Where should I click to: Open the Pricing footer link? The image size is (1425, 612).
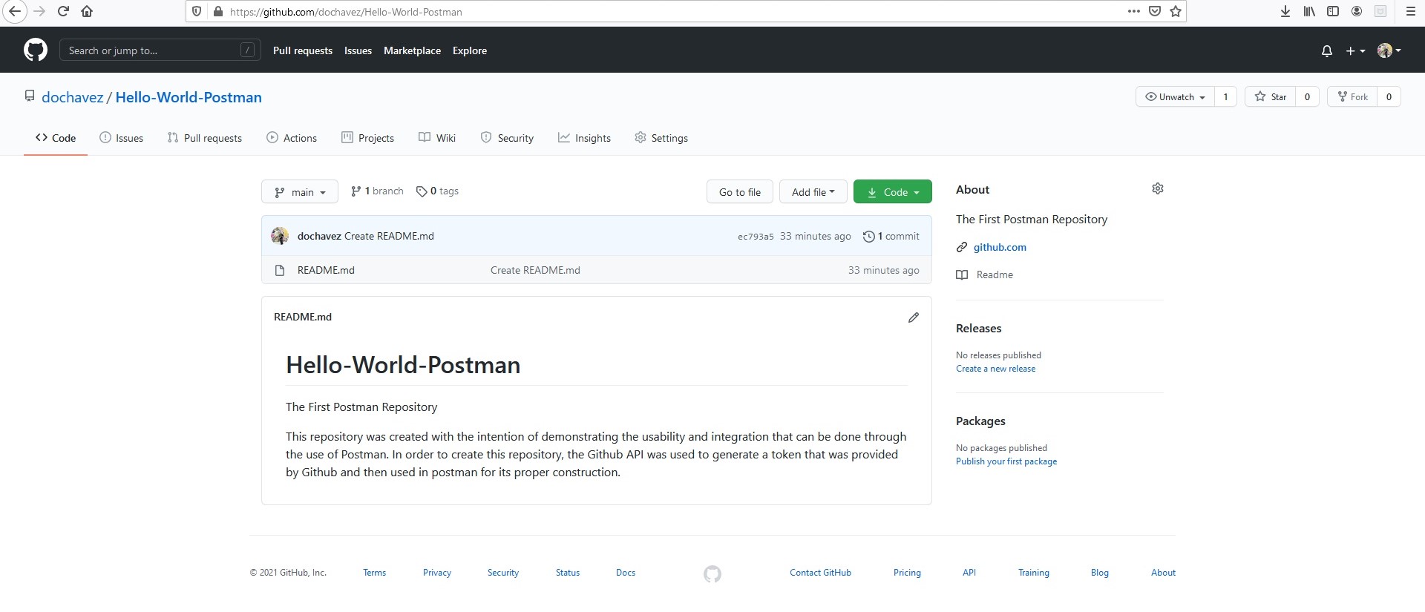[x=907, y=573]
